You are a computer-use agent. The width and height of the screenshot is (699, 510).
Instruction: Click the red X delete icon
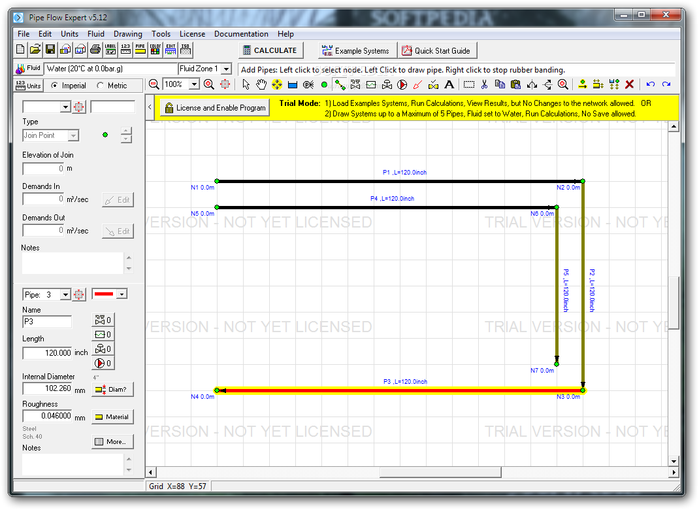(x=630, y=84)
